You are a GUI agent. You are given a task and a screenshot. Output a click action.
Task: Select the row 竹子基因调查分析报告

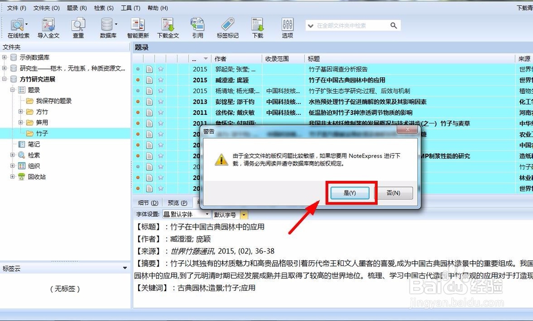pyautogui.click(x=333, y=69)
